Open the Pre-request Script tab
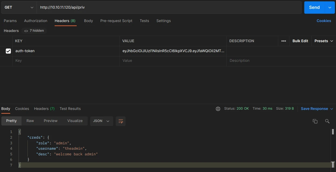This screenshot has width=336, height=172. (x=116, y=21)
